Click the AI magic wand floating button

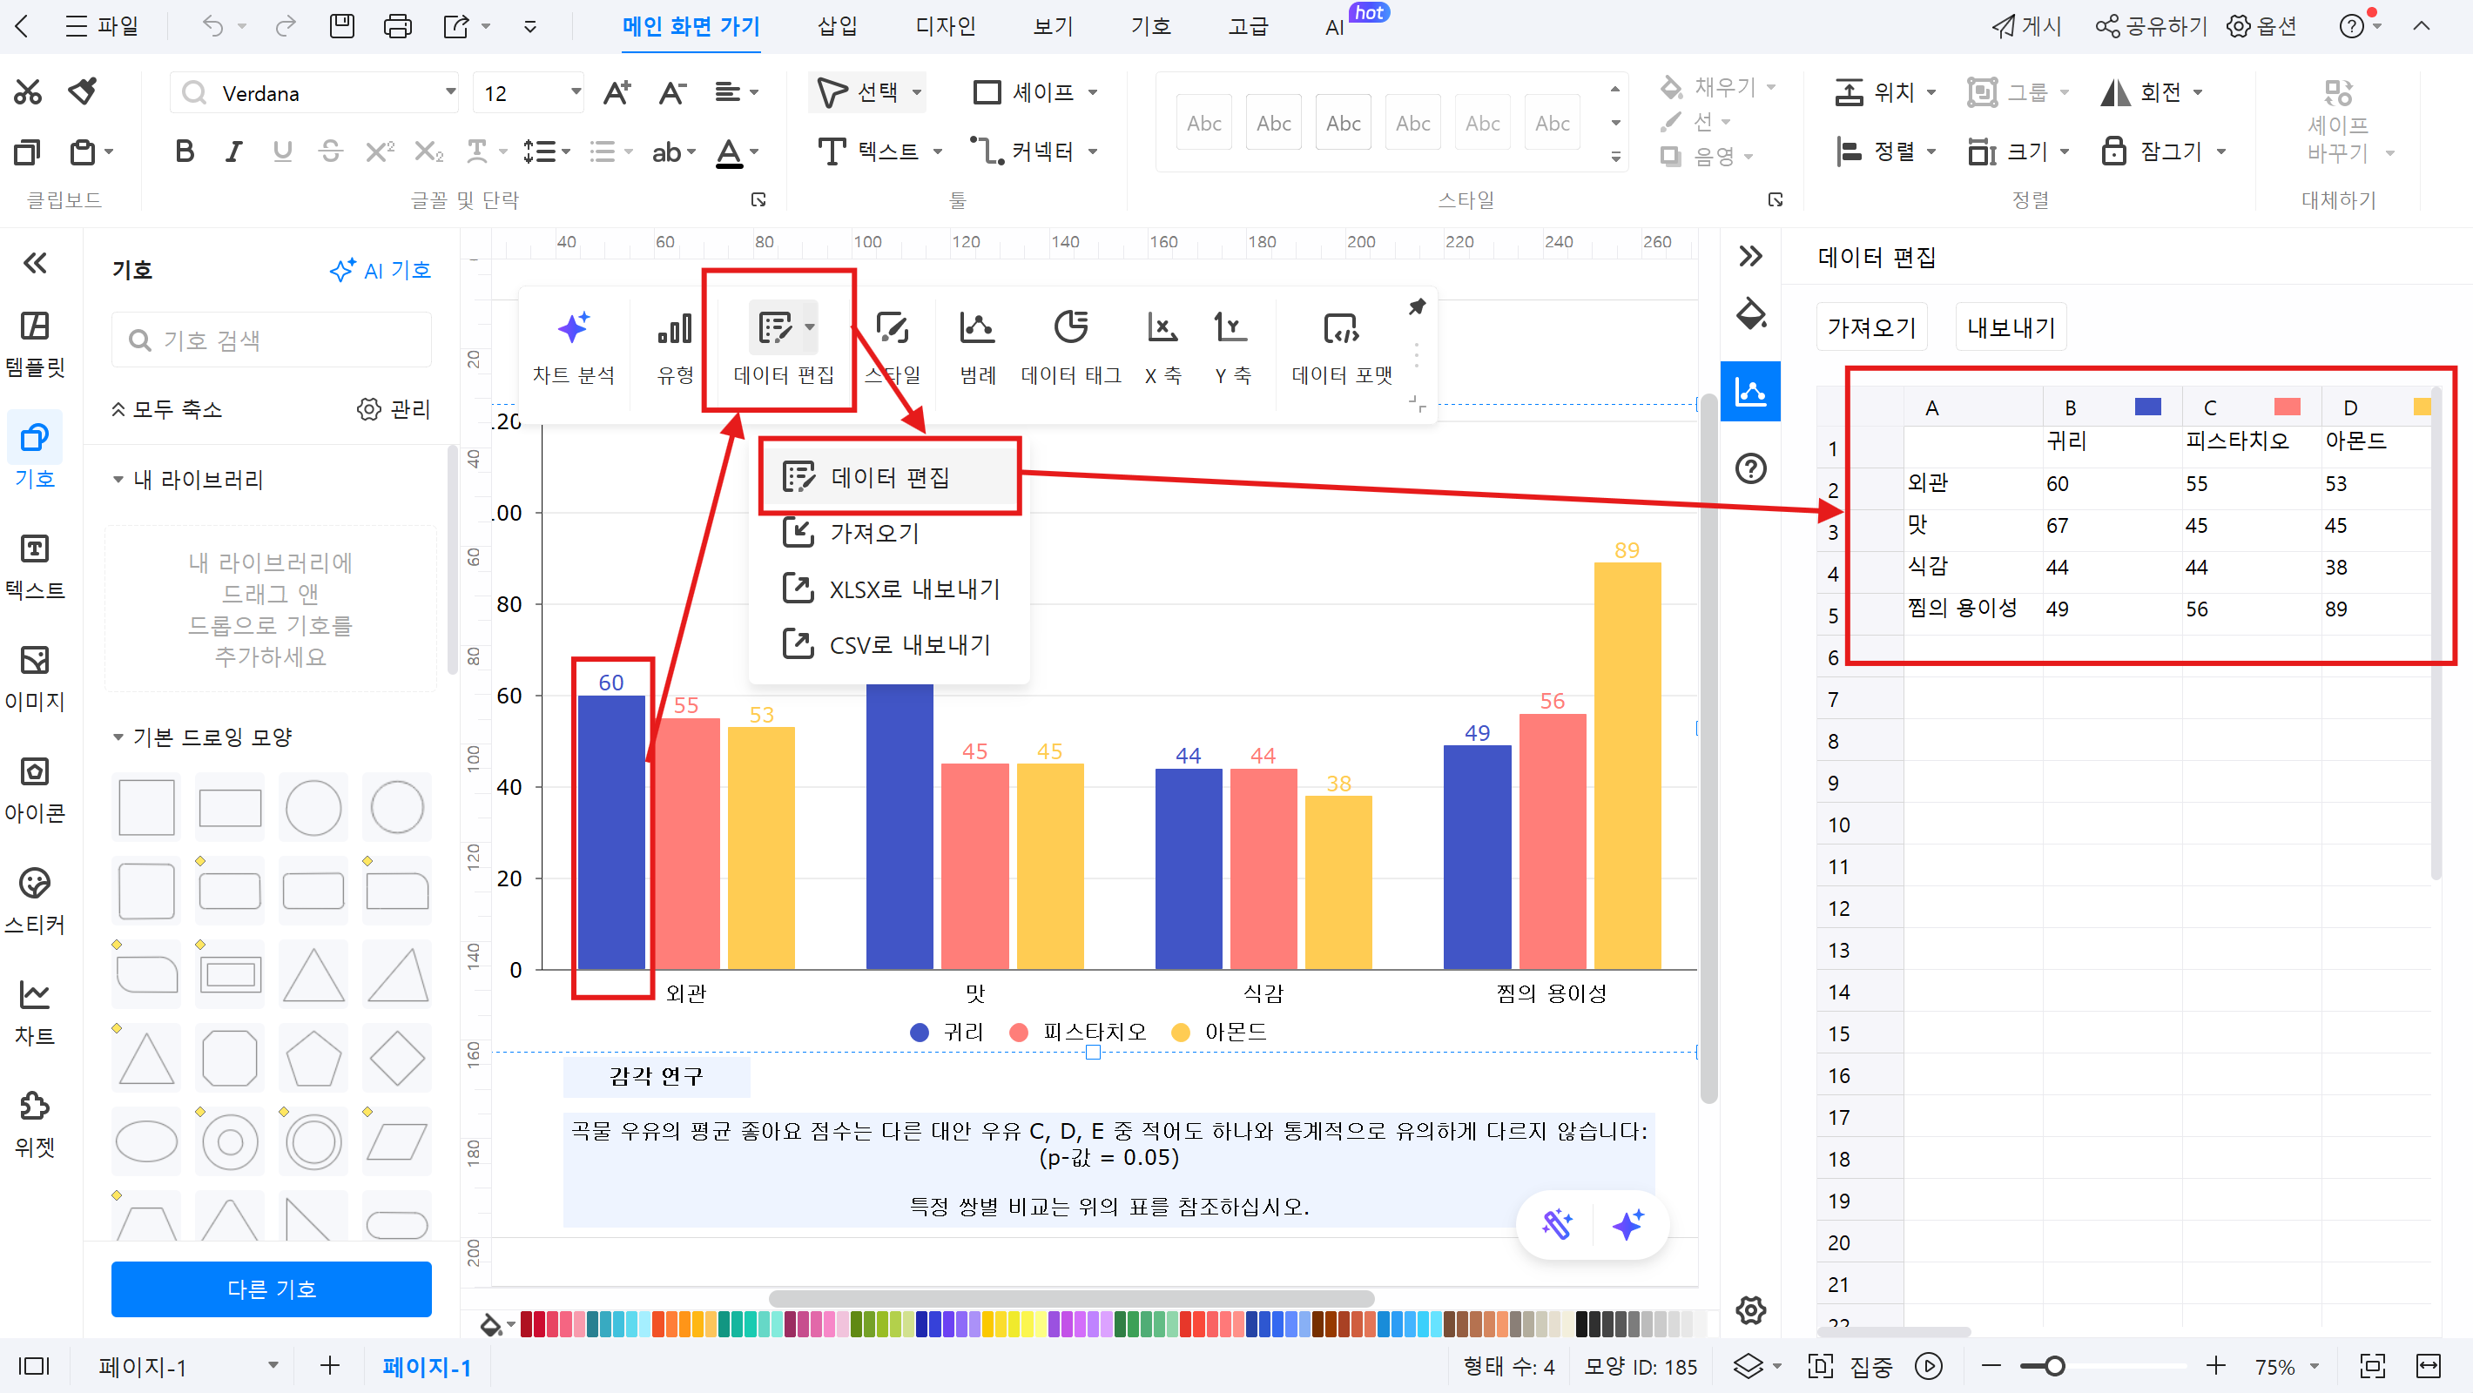(1556, 1224)
